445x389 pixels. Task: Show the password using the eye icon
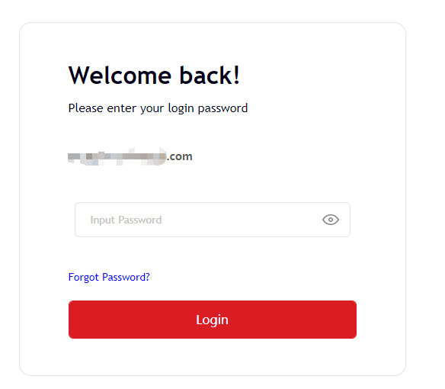click(x=331, y=220)
